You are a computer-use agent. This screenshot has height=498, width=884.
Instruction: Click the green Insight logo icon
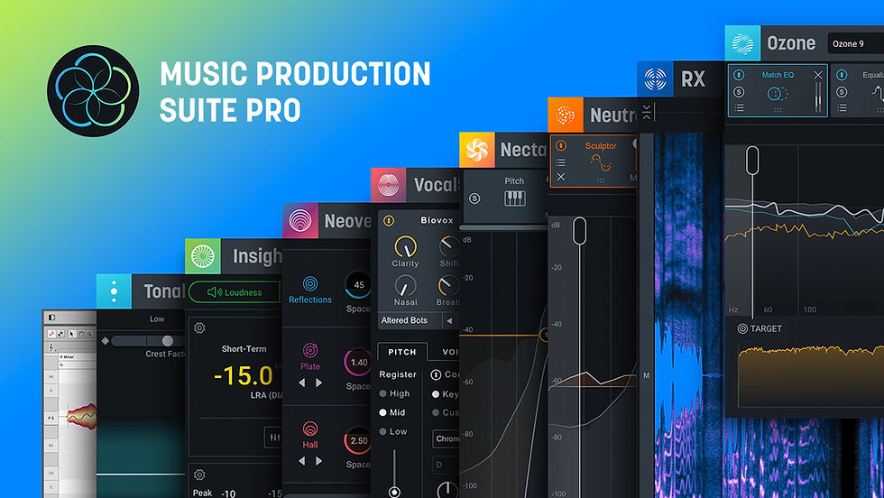click(x=203, y=256)
